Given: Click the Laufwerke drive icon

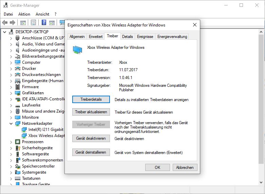Looking at the screenshot, I should [18, 106].
